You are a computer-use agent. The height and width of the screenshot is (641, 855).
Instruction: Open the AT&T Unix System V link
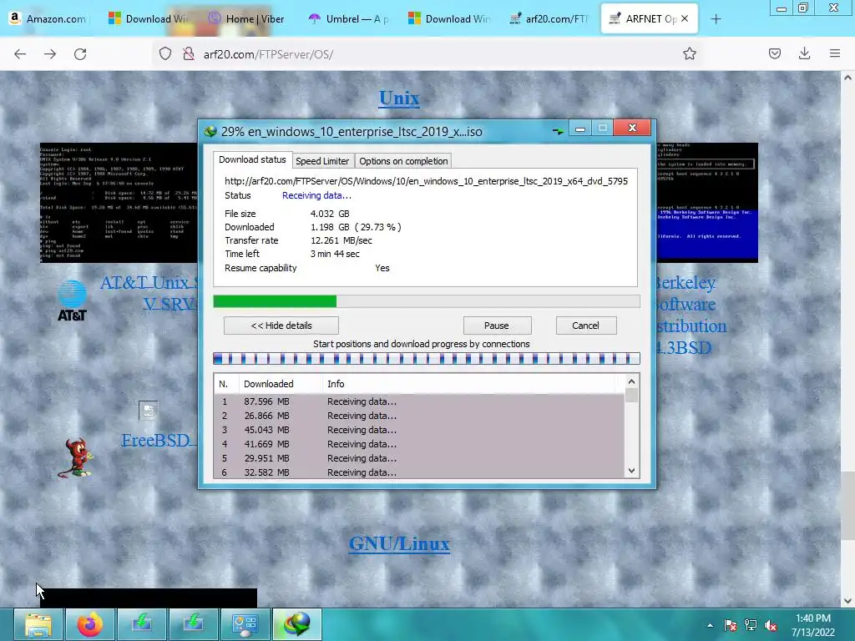pos(149,293)
